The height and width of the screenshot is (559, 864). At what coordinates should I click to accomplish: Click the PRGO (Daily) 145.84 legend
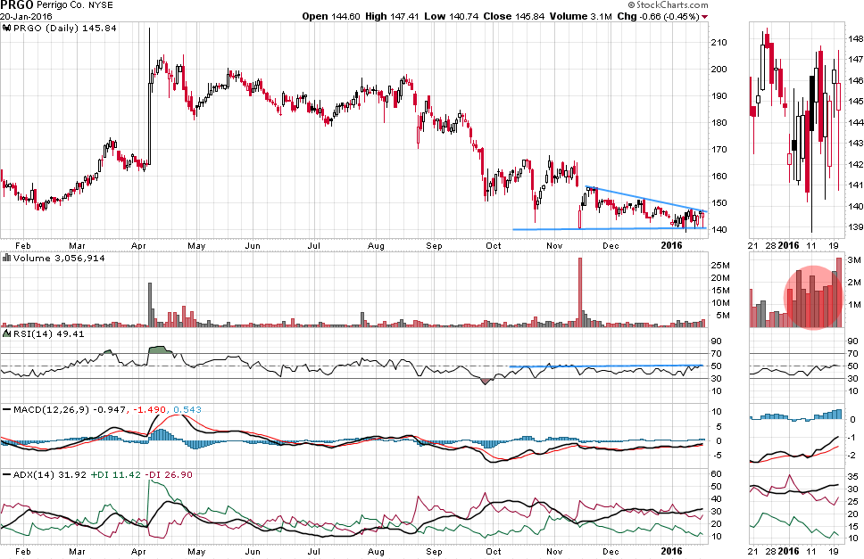(64, 28)
